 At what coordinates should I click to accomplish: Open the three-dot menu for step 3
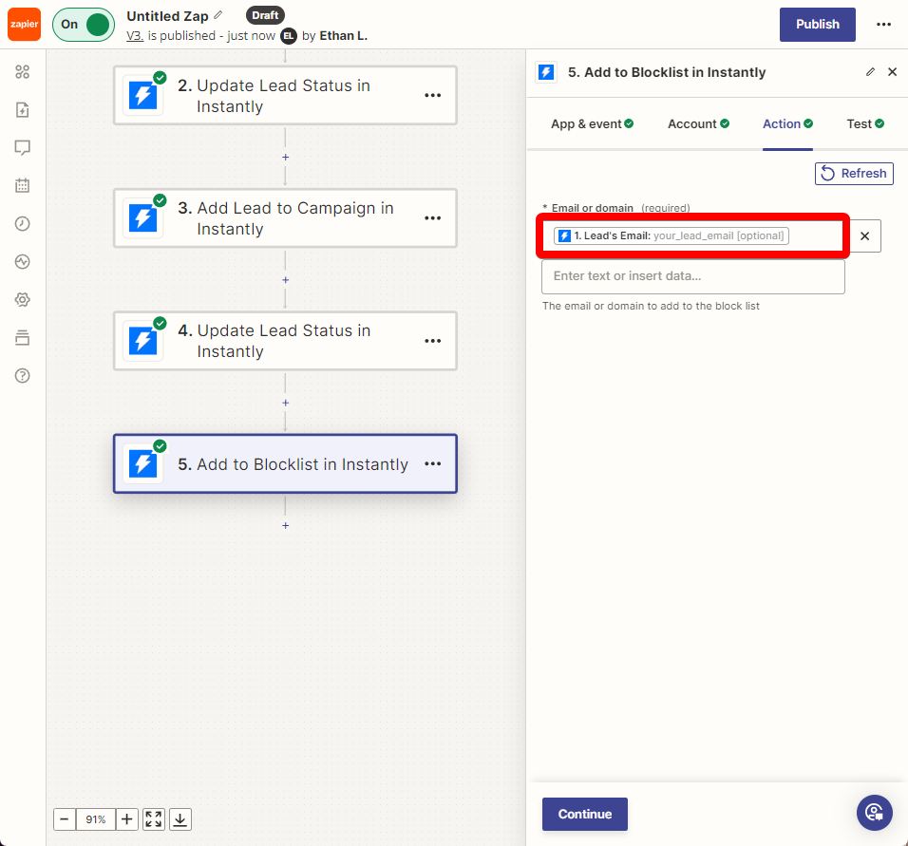click(x=432, y=218)
